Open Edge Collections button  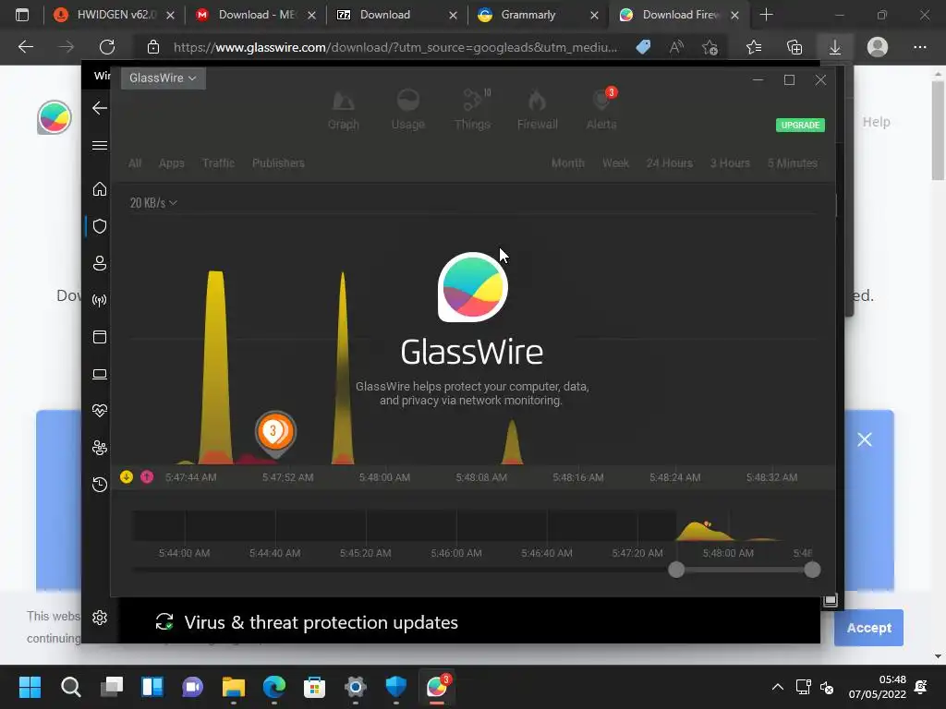pyautogui.click(x=794, y=47)
